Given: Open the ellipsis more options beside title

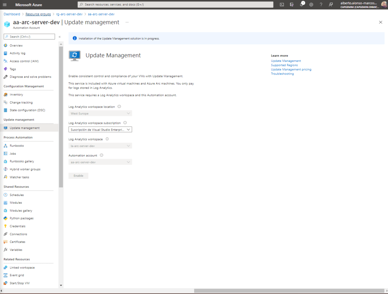Looking at the screenshot, I should [x=127, y=22].
